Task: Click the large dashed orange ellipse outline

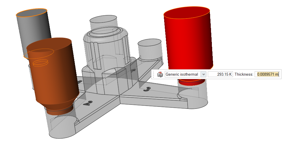Action: 39,54
